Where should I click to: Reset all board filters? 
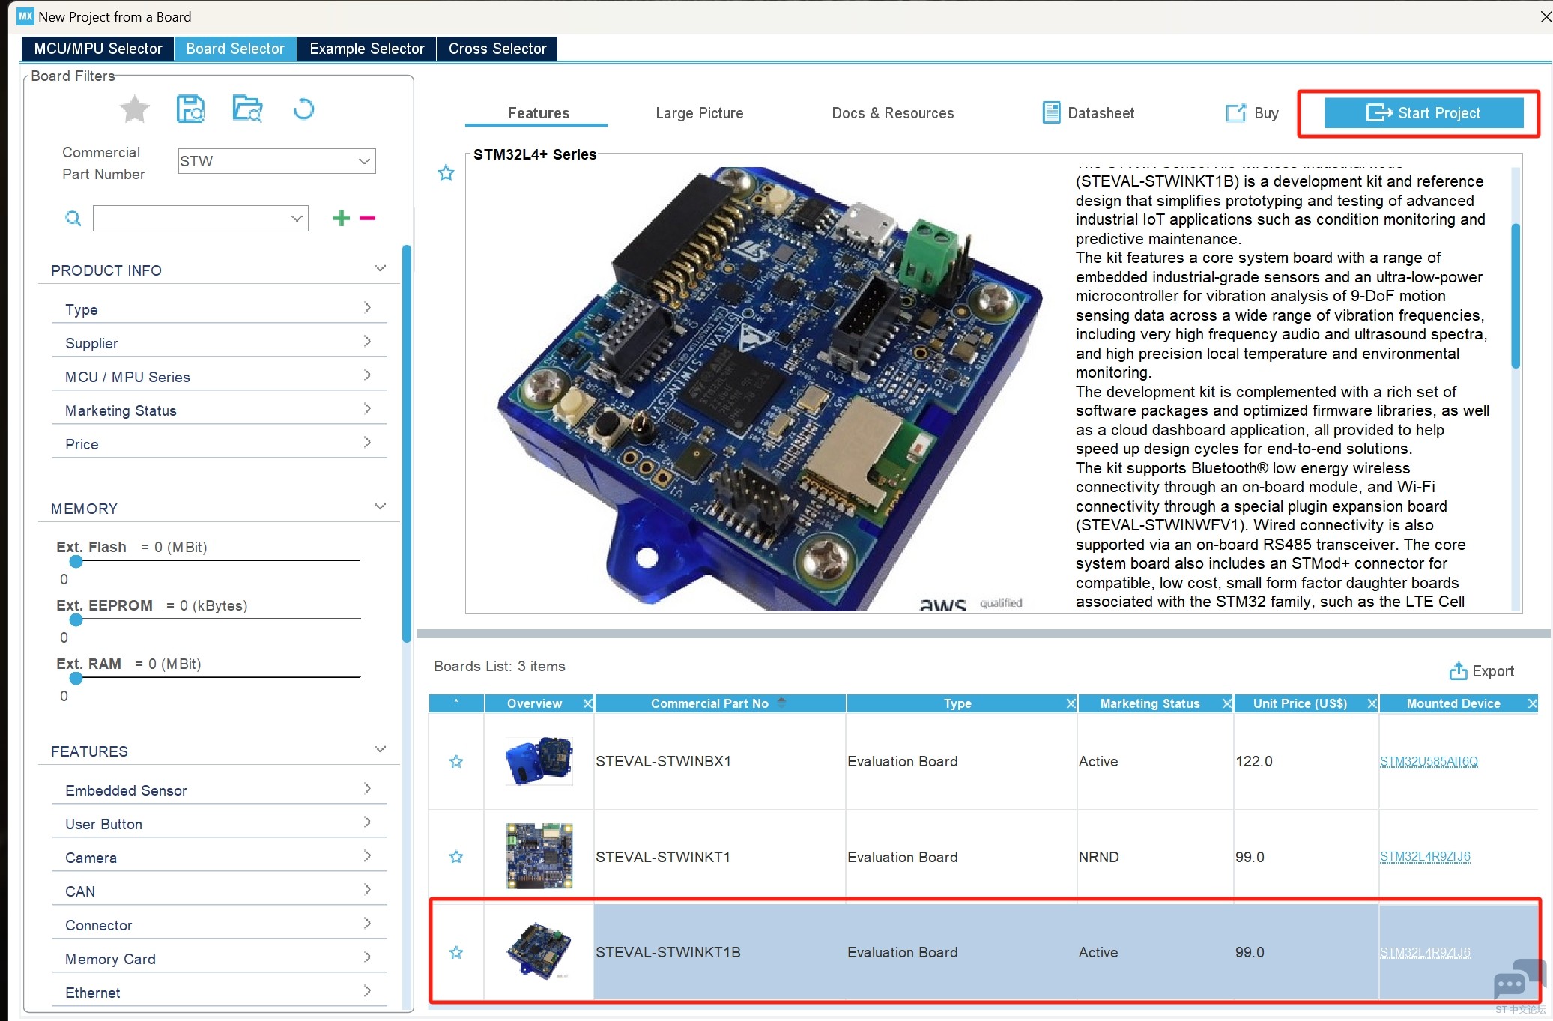303,109
